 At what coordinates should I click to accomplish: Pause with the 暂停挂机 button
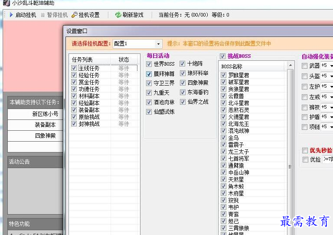[x=54, y=15]
